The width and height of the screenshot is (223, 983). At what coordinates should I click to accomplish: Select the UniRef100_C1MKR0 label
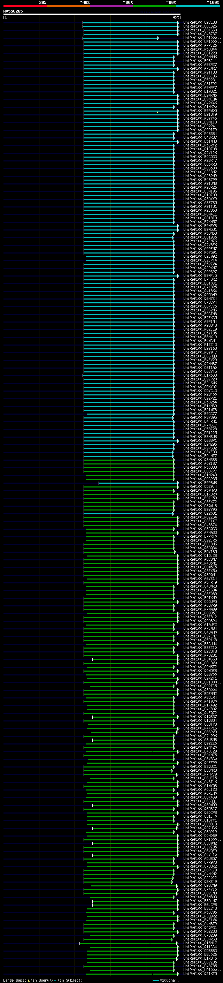[x=200, y=107]
